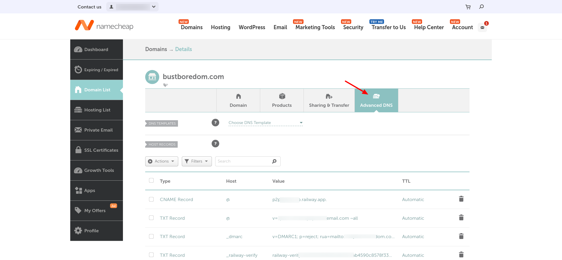This screenshot has height=260, width=562.
Task: Click the search magnifier in top bar
Action: coord(482,7)
